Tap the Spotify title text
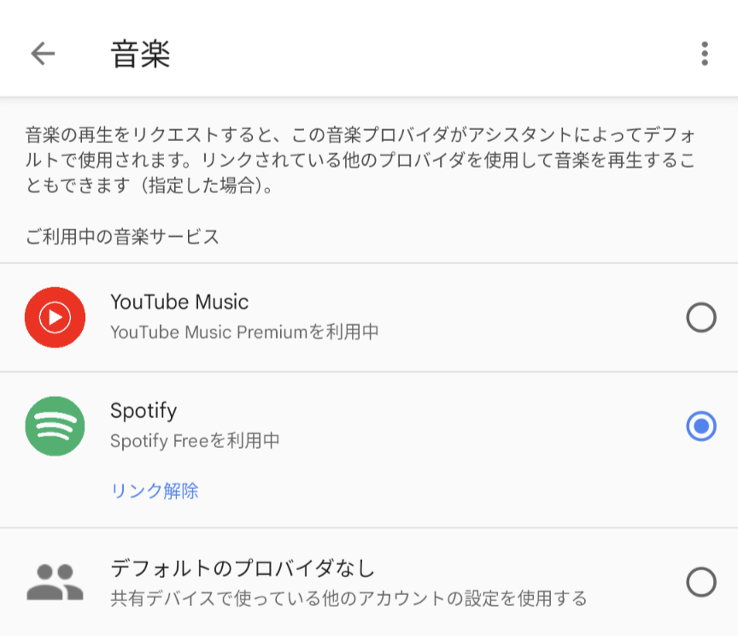 coord(143,411)
